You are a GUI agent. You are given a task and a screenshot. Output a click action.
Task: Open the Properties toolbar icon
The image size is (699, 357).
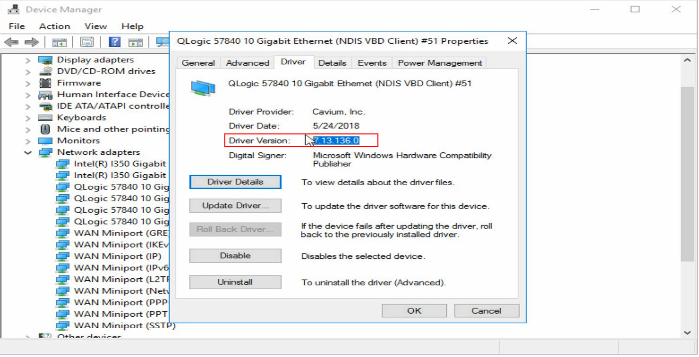pyautogui.click(x=87, y=42)
